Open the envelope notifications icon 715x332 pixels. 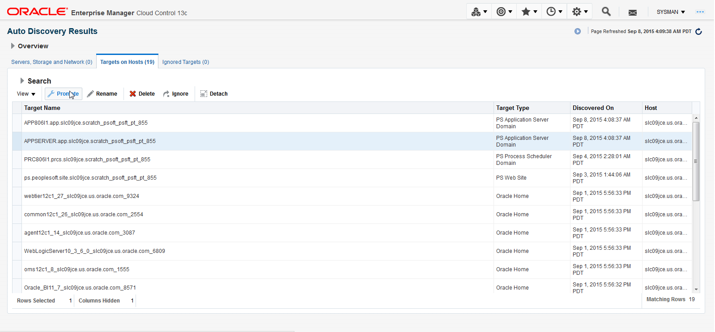pyautogui.click(x=632, y=13)
